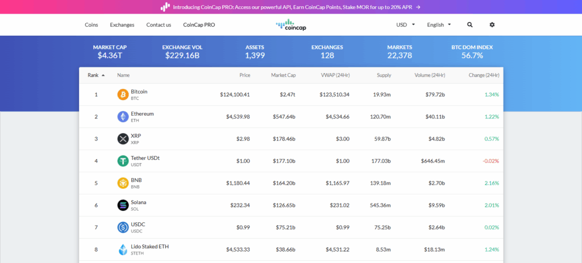The height and width of the screenshot is (263, 582).
Task: Click the Solana logo icon
Action: pos(123,205)
